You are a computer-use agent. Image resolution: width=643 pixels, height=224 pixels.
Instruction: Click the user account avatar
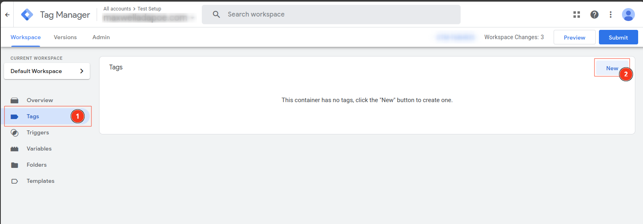coord(628,15)
